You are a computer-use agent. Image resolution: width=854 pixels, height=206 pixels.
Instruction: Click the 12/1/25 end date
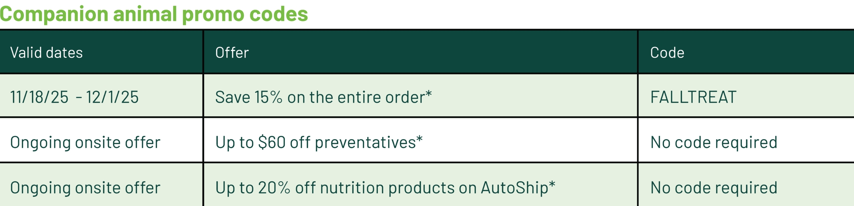click(112, 97)
